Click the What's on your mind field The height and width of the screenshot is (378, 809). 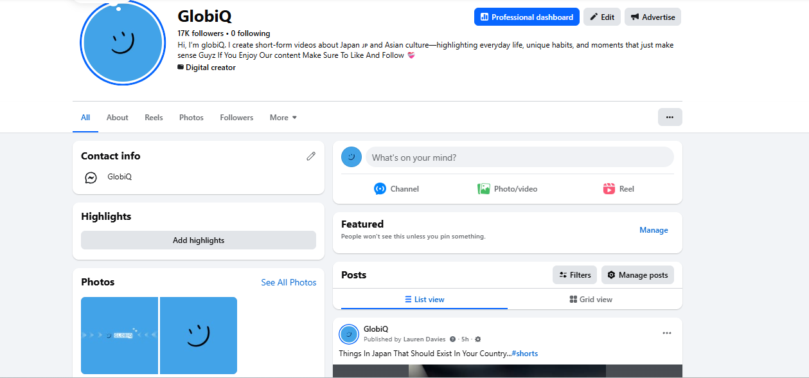pyautogui.click(x=520, y=157)
